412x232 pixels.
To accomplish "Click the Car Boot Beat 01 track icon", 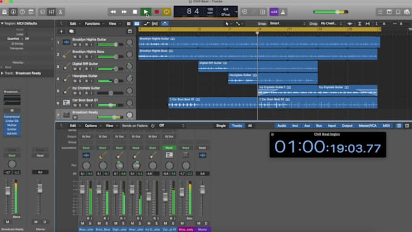I will pos(66,103).
